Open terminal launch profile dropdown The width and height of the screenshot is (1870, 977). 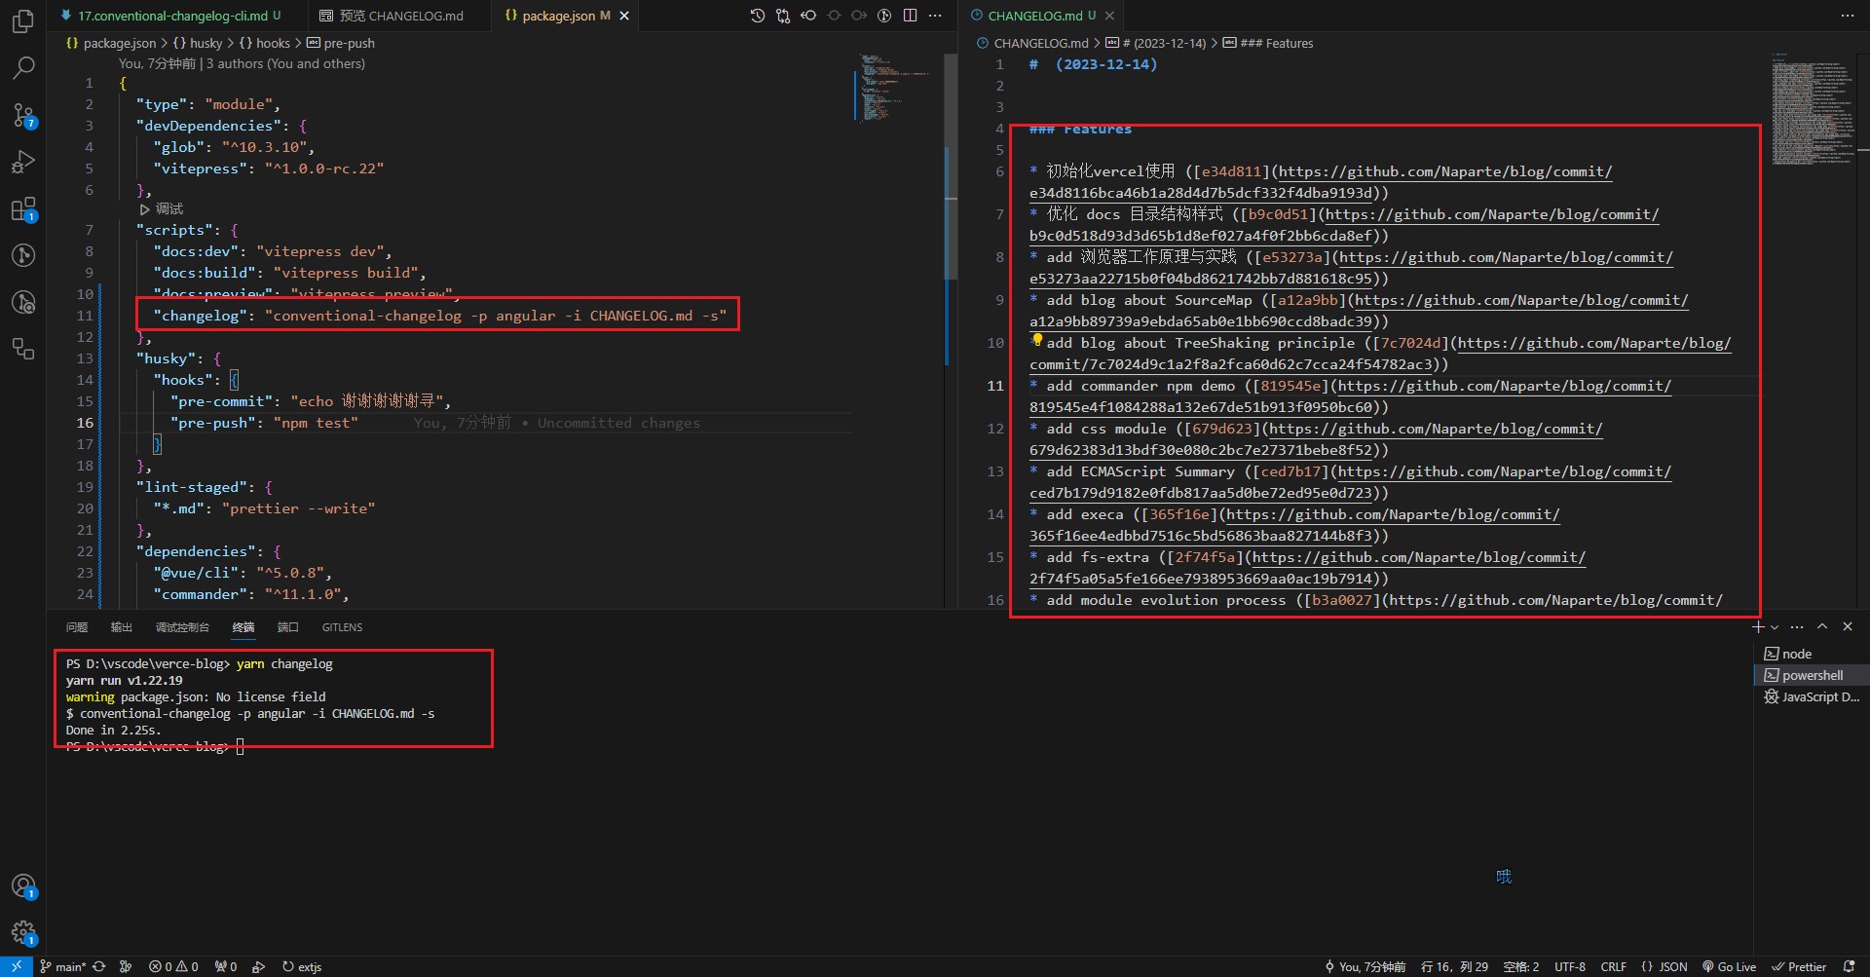point(1775,627)
